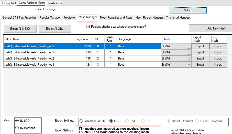Choose OBJ export format radio button
Screen dimensions: 232x134
tap(111, 121)
